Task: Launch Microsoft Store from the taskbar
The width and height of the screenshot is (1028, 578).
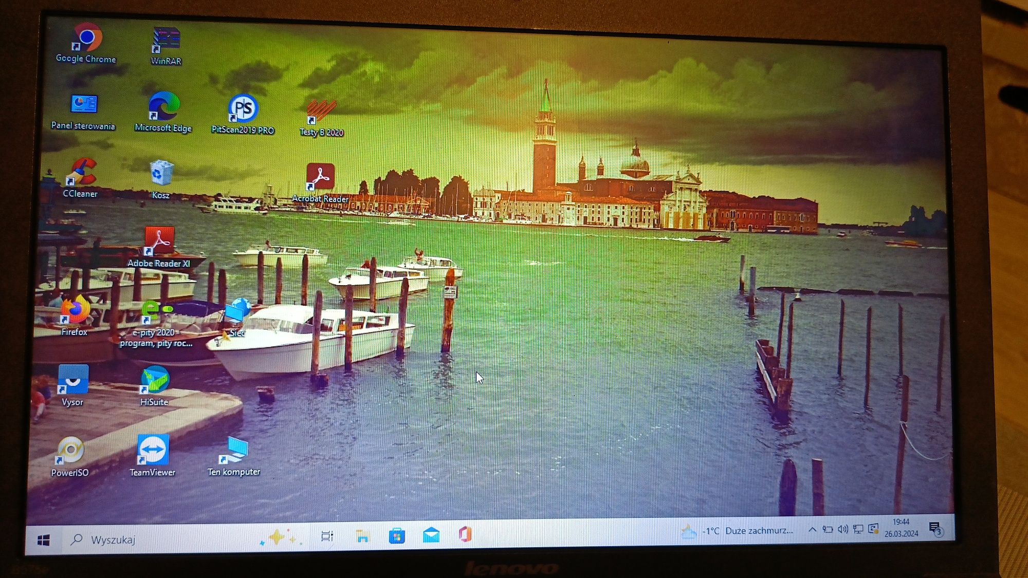Action: coord(396,536)
